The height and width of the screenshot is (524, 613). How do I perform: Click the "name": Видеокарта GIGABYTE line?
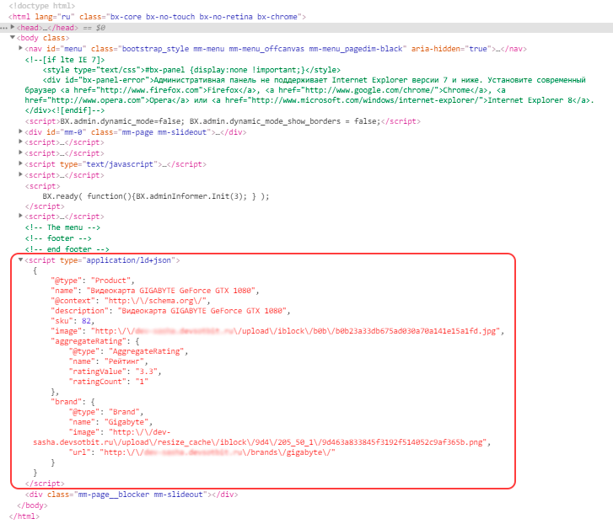[155, 291]
